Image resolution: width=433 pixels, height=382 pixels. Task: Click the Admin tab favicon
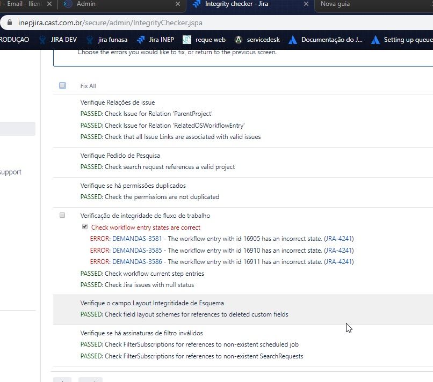click(68, 4)
